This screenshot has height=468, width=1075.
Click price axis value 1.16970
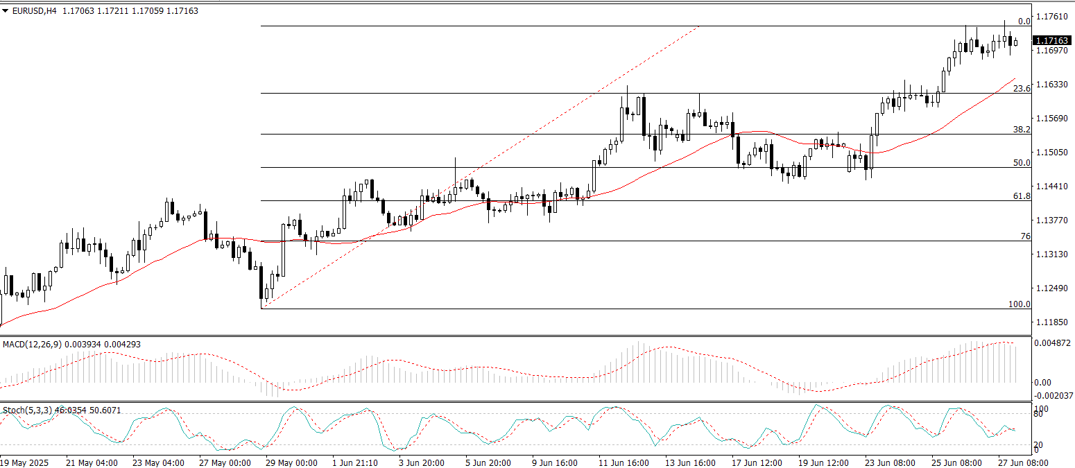tap(1051, 51)
